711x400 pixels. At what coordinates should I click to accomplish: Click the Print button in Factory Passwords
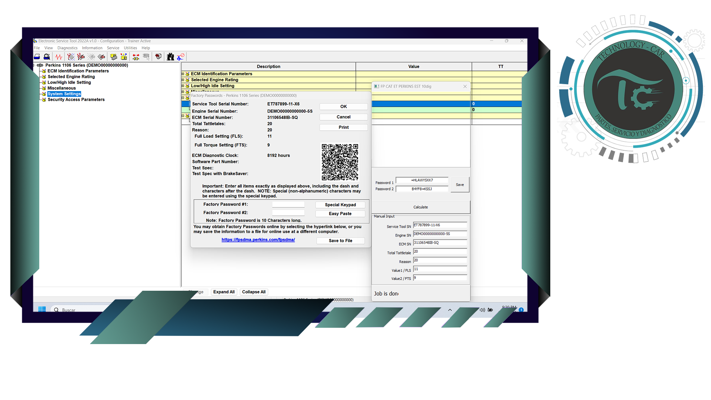click(344, 127)
